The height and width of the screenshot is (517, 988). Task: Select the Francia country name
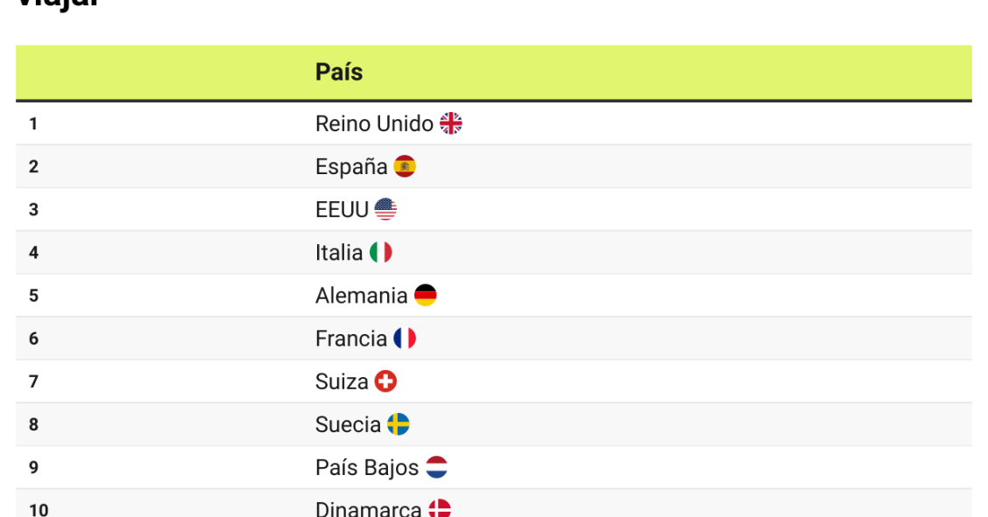pyautogui.click(x=351, y=339)
